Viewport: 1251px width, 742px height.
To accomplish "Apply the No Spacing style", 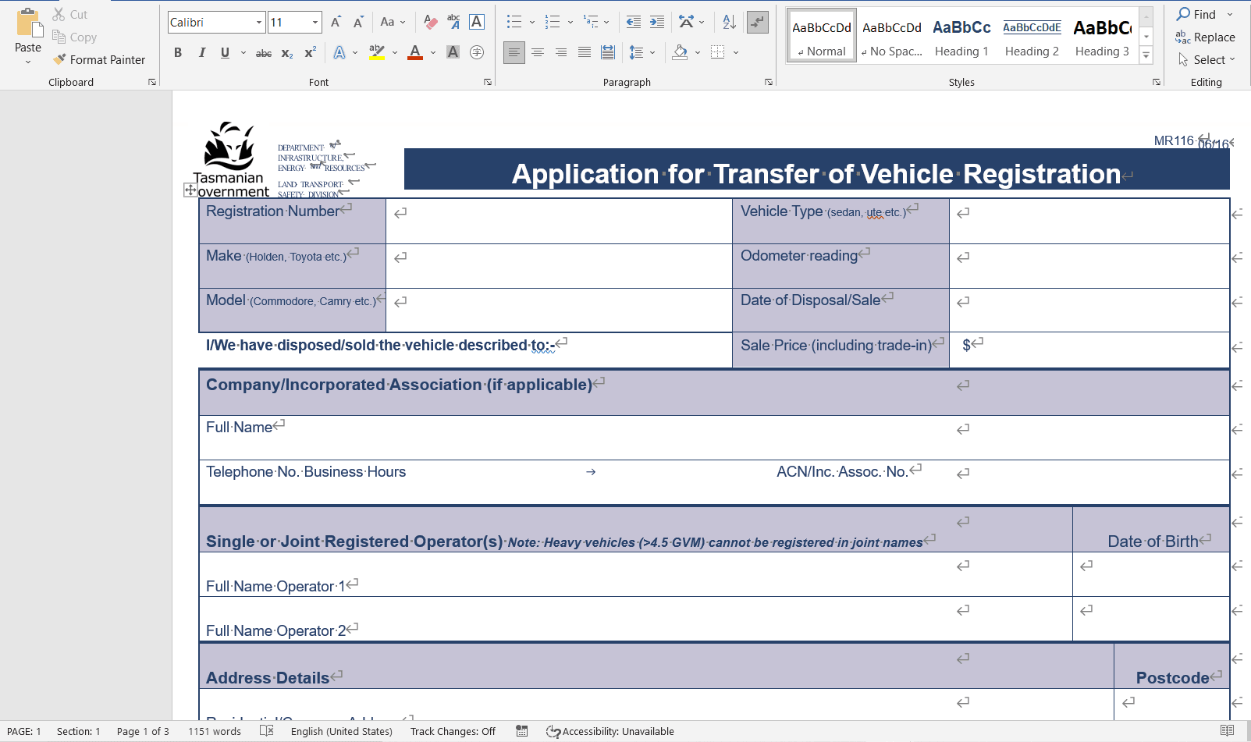I will coord(892,36).
